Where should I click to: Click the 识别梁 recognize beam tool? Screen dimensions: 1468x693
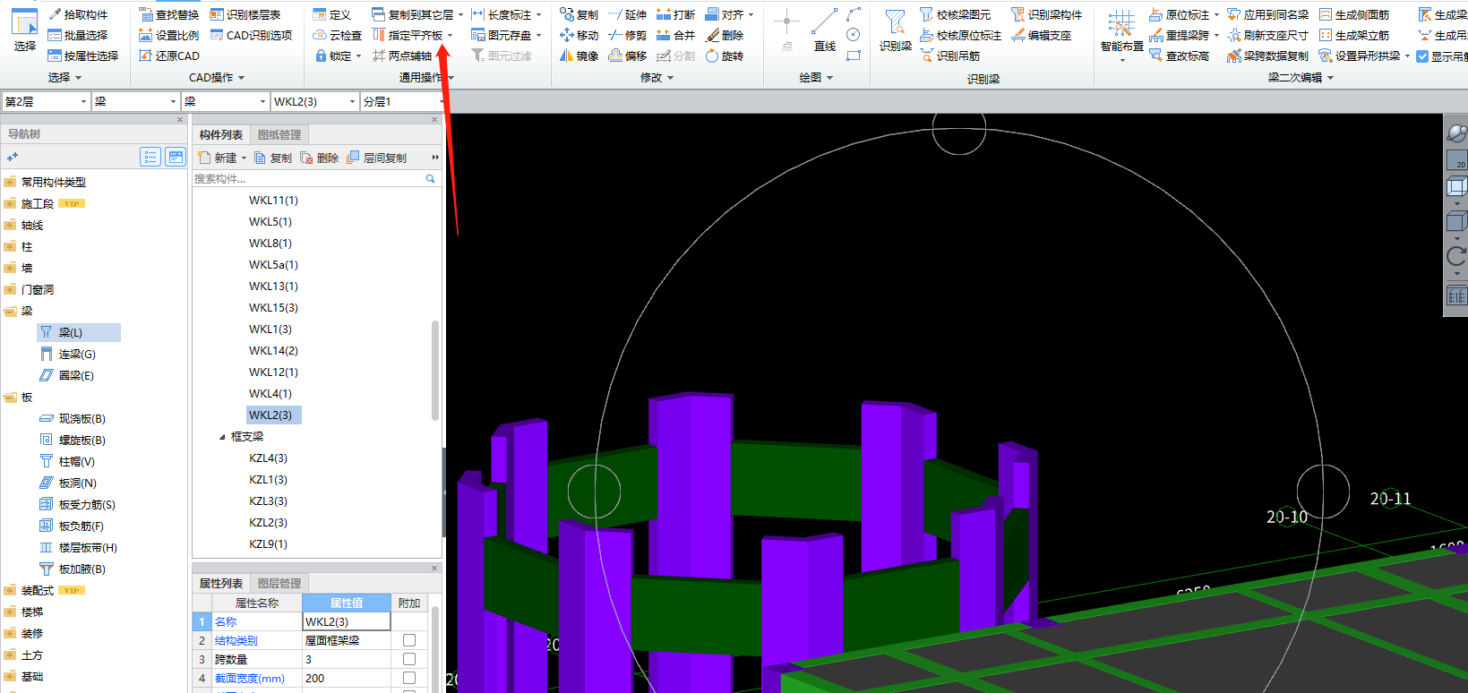pos(895,30)
